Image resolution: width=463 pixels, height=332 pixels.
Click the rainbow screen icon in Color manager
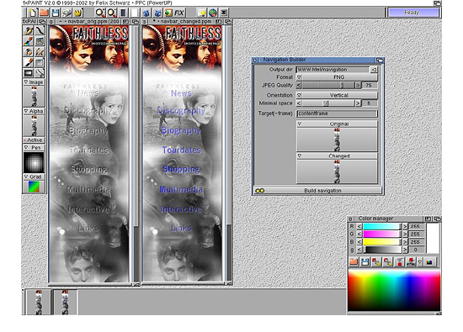pyautogui.click(x=429, y=262)
